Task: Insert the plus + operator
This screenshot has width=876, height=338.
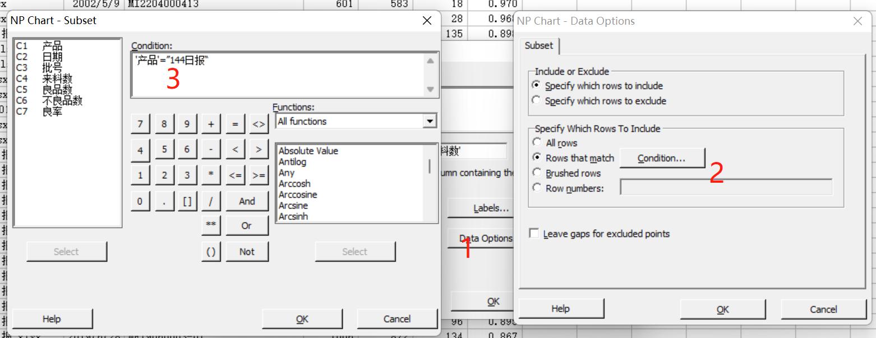Action: 211,124
